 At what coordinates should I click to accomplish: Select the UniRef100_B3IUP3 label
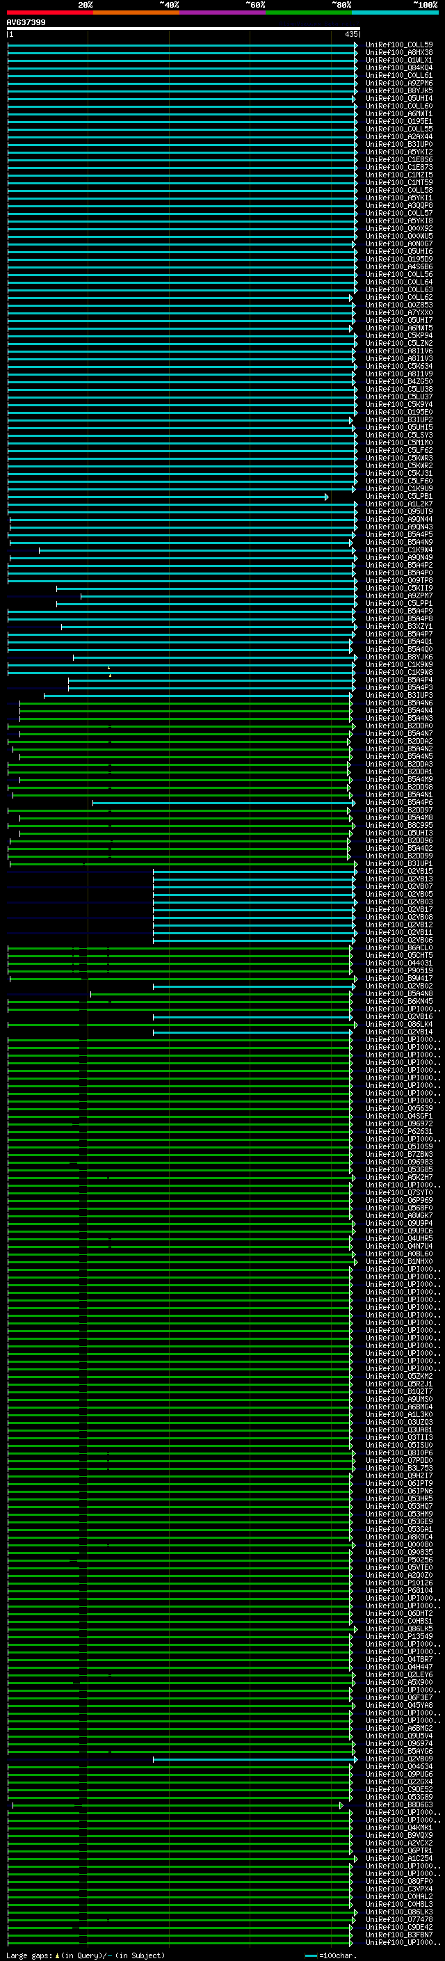click(x=398, y=695)
